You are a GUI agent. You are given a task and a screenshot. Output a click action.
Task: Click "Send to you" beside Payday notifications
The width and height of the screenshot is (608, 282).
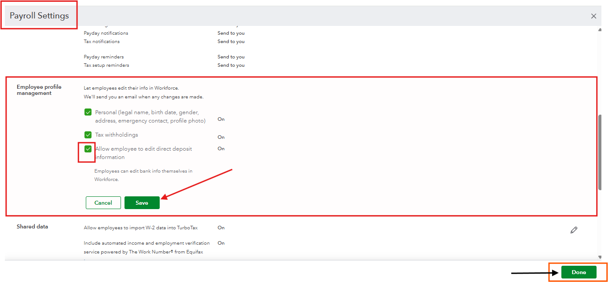click(231, 33)
